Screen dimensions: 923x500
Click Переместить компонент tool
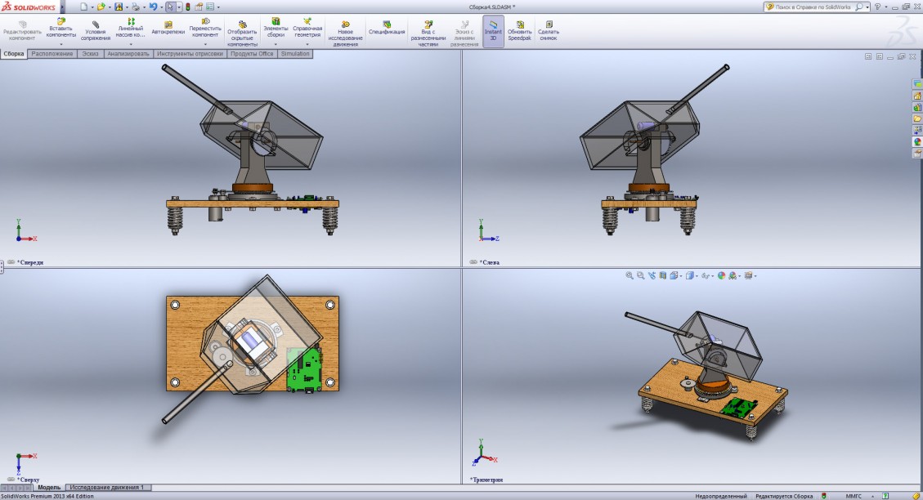pyautogui.click(x=205, y=28)
